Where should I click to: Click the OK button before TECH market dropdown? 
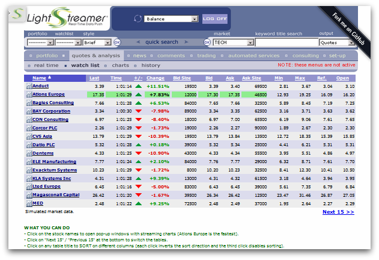point(207,42)
